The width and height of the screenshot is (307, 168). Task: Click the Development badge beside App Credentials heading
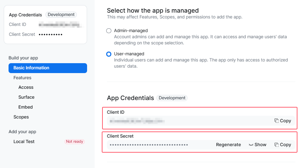(172, 98)
